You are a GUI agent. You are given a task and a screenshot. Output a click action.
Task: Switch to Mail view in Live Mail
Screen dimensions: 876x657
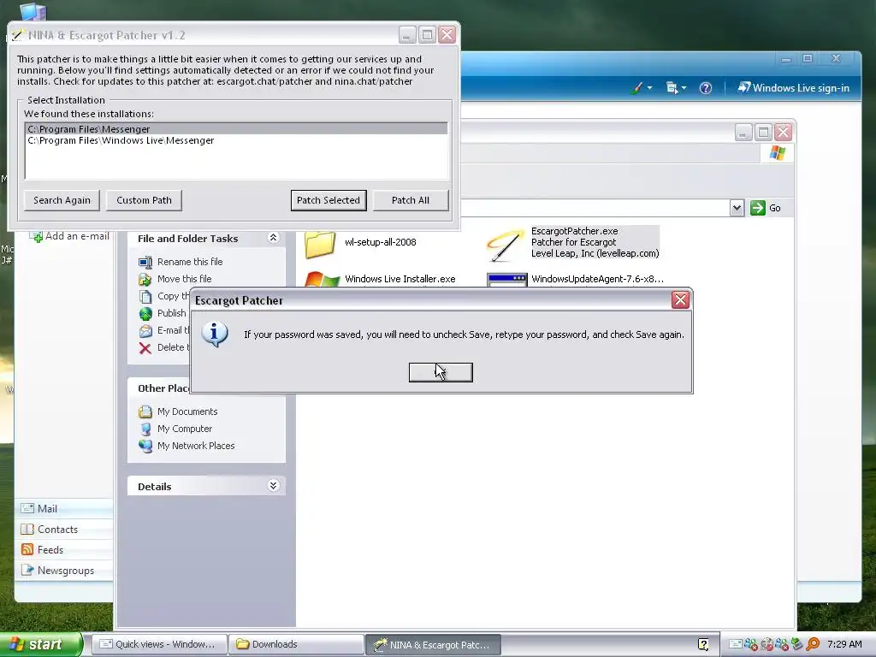tap(64, 508)
